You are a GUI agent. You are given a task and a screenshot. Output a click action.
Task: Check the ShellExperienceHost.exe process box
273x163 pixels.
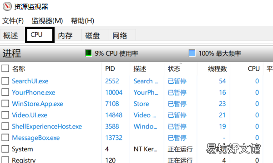coord(5,126)
